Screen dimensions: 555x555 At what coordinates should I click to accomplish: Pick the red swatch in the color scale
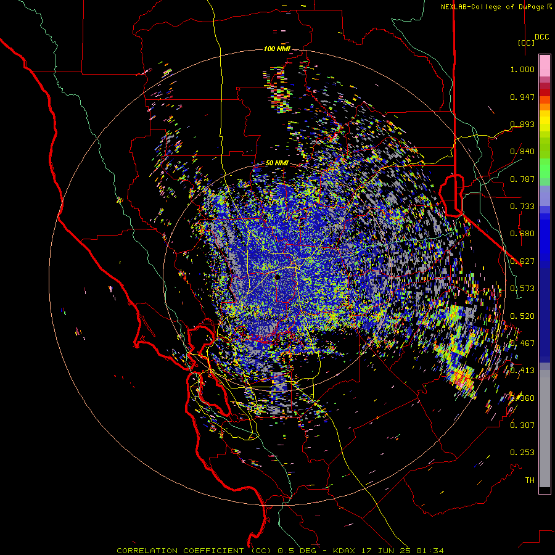pyautogui.click(x=545, y=92)
